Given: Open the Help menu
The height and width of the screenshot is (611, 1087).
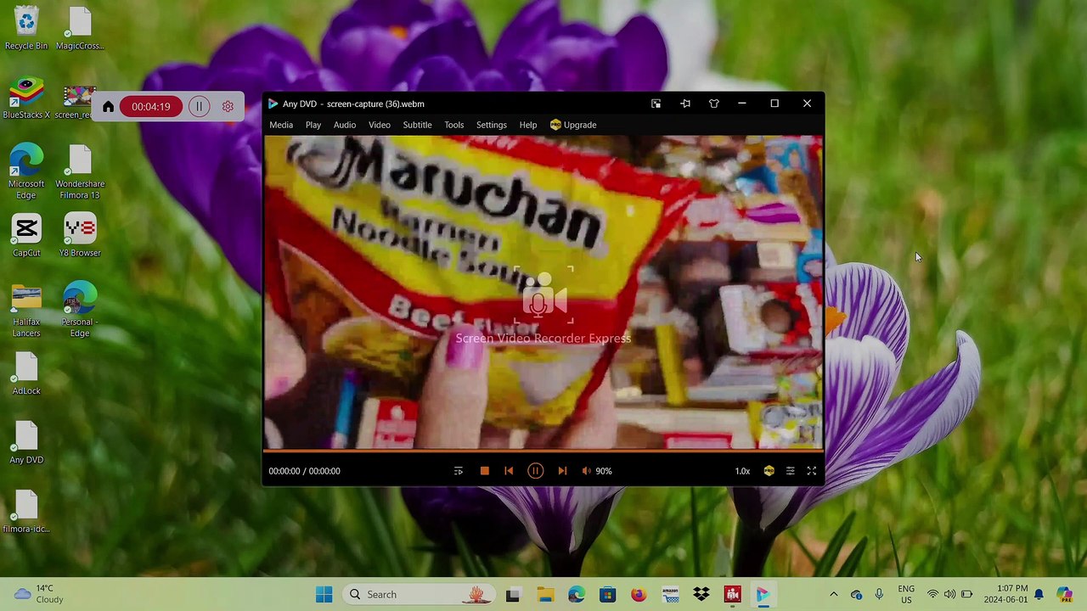Looking at the screenshot, I should (x=528, y=125).
